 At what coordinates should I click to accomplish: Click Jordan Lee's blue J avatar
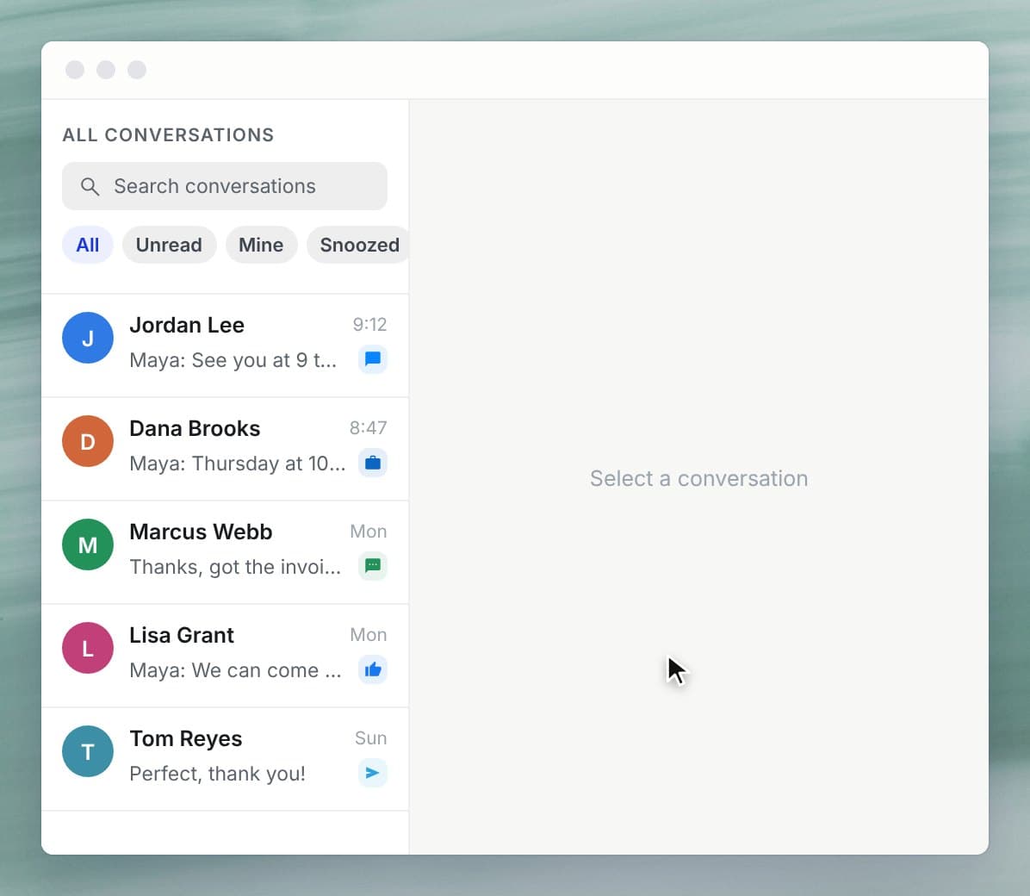coord(88,338)
